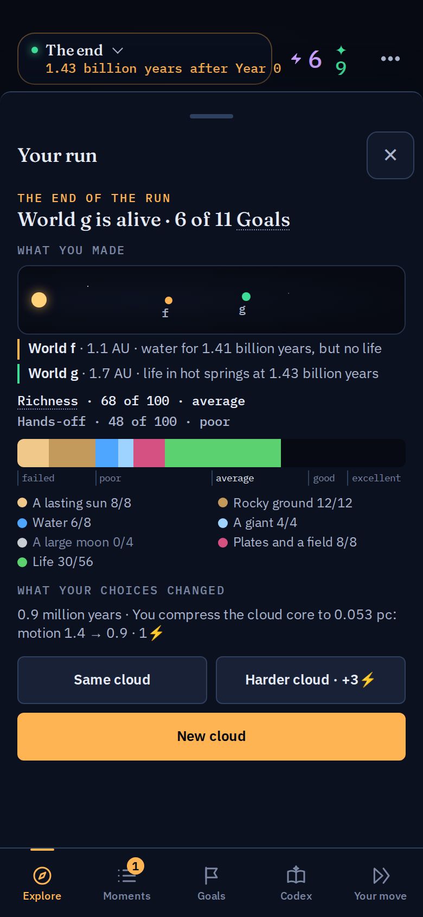The image size is (423, 917).
Task: Open the Moments list tab
Action: tap(127, 883)
